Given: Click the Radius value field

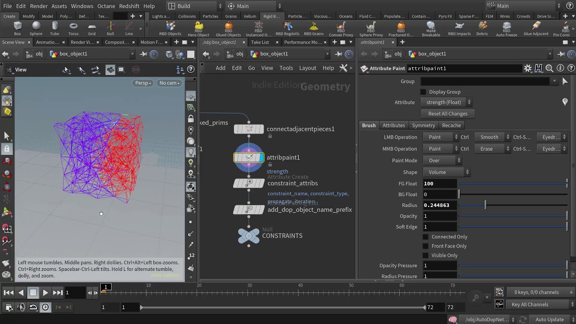Looking at the screenshot, I should pyautogui.click(x=440, y=205).
